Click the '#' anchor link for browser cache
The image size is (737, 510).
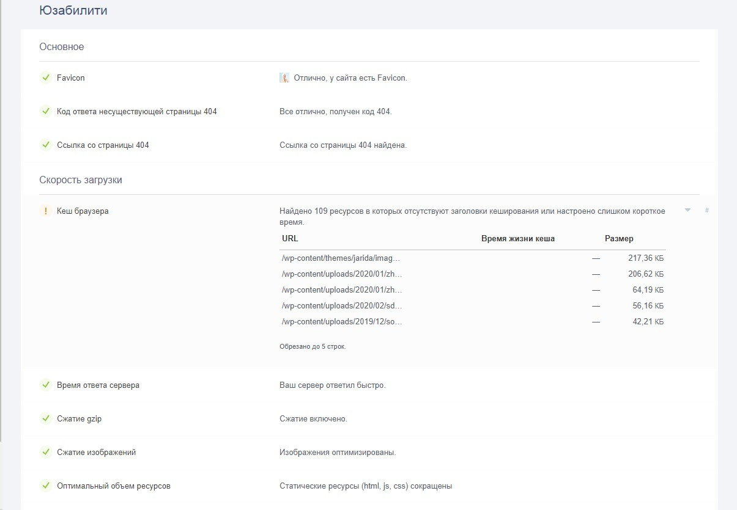coord(707,210)
